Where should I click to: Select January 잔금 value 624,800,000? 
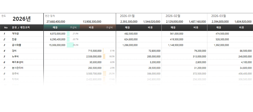(131, 39)
